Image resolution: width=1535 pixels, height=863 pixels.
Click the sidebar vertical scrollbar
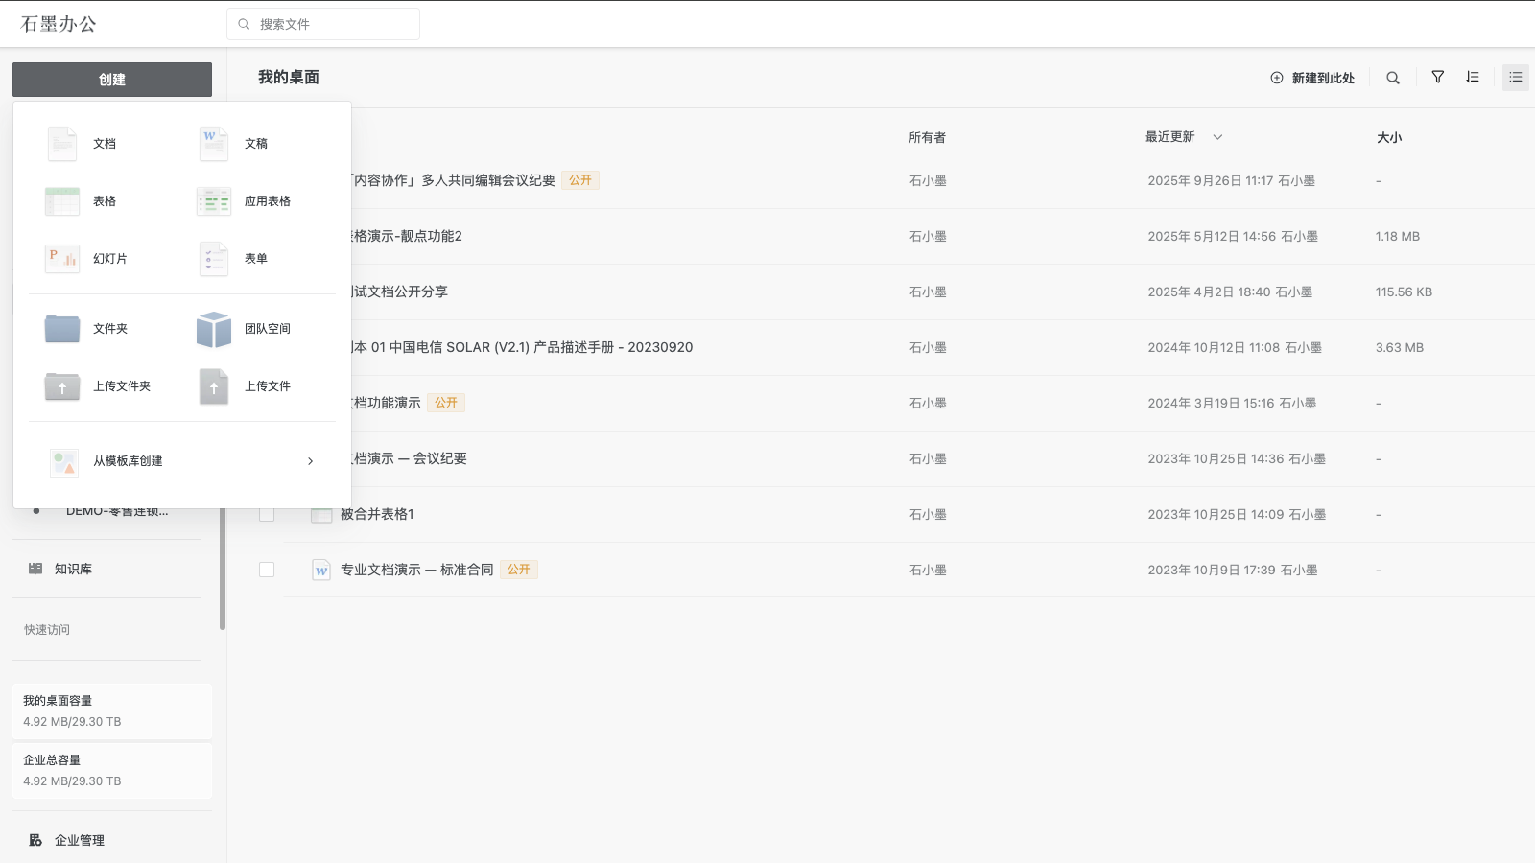coord(223,569)
